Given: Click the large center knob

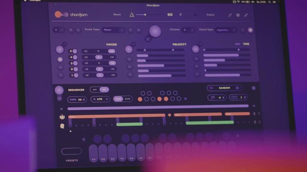Looking at the screenshot, I should click(x=155, y=31).
